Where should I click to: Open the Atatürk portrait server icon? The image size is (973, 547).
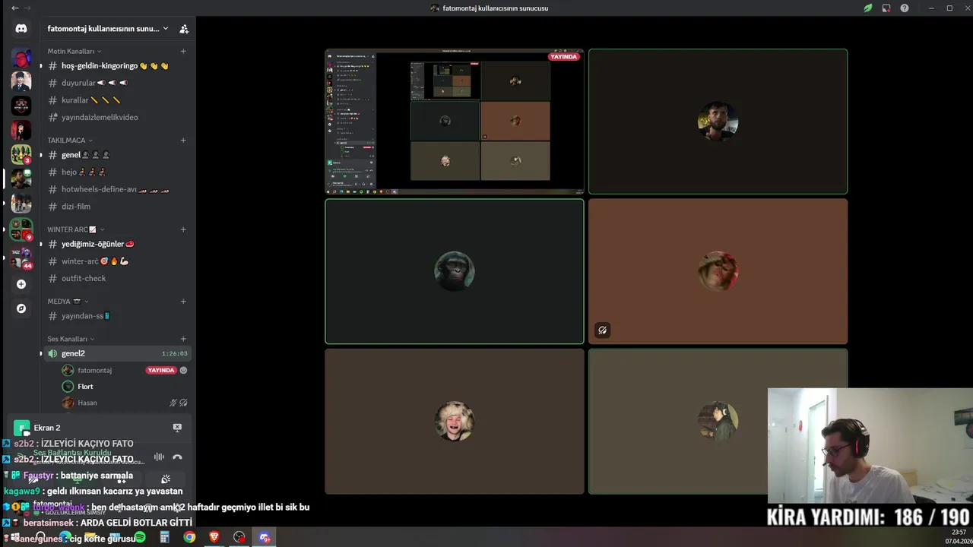coord(21,81)
